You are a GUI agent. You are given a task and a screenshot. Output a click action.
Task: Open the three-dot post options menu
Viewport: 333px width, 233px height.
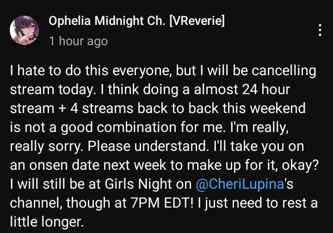(320, 30)
